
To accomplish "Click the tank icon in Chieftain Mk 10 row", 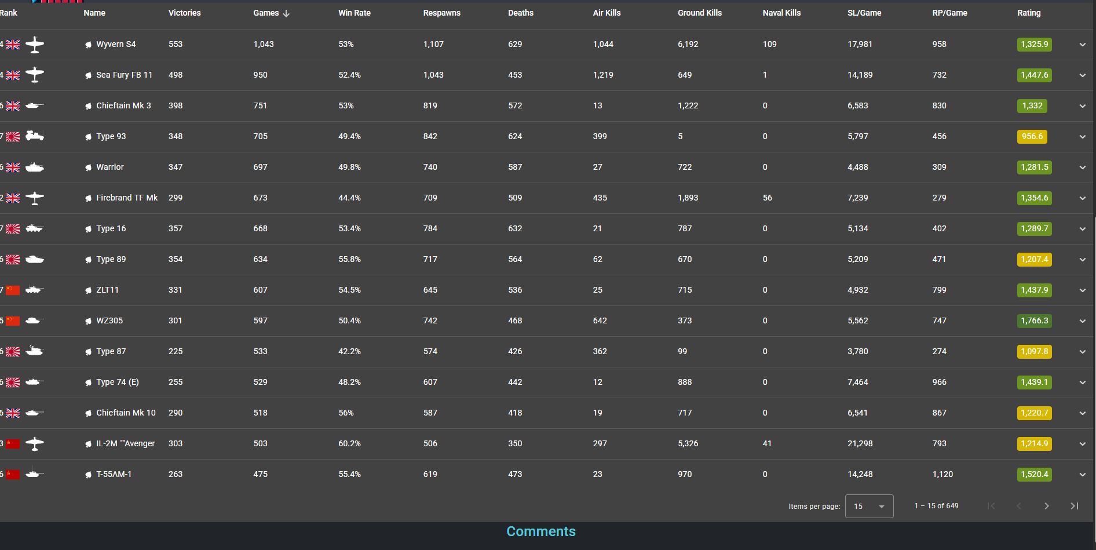I will (x=35, y=413).
